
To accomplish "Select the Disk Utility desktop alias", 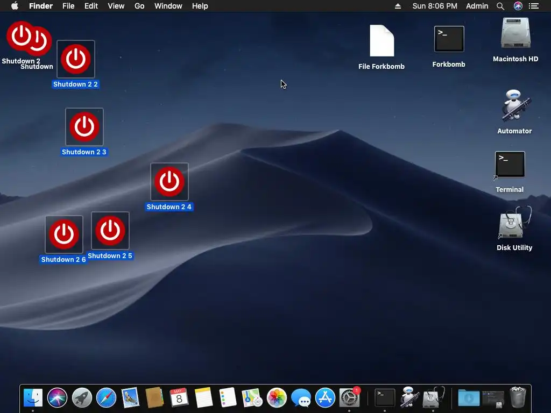I will click(x=514, y=223).
